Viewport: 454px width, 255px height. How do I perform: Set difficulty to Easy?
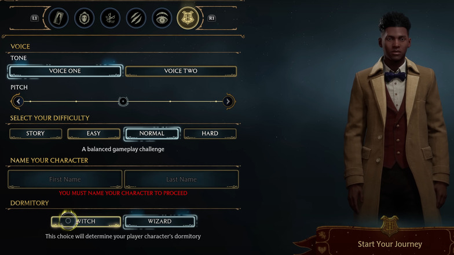(94, 134)
